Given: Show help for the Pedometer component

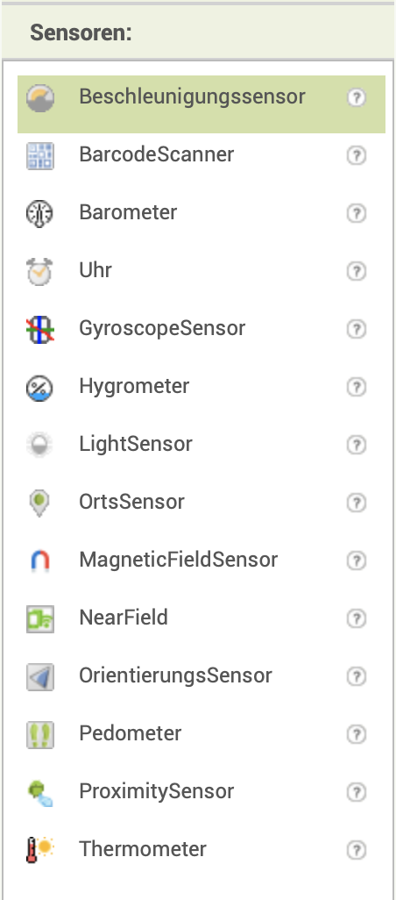Looking at the screenshot, I should click(357, 734).
